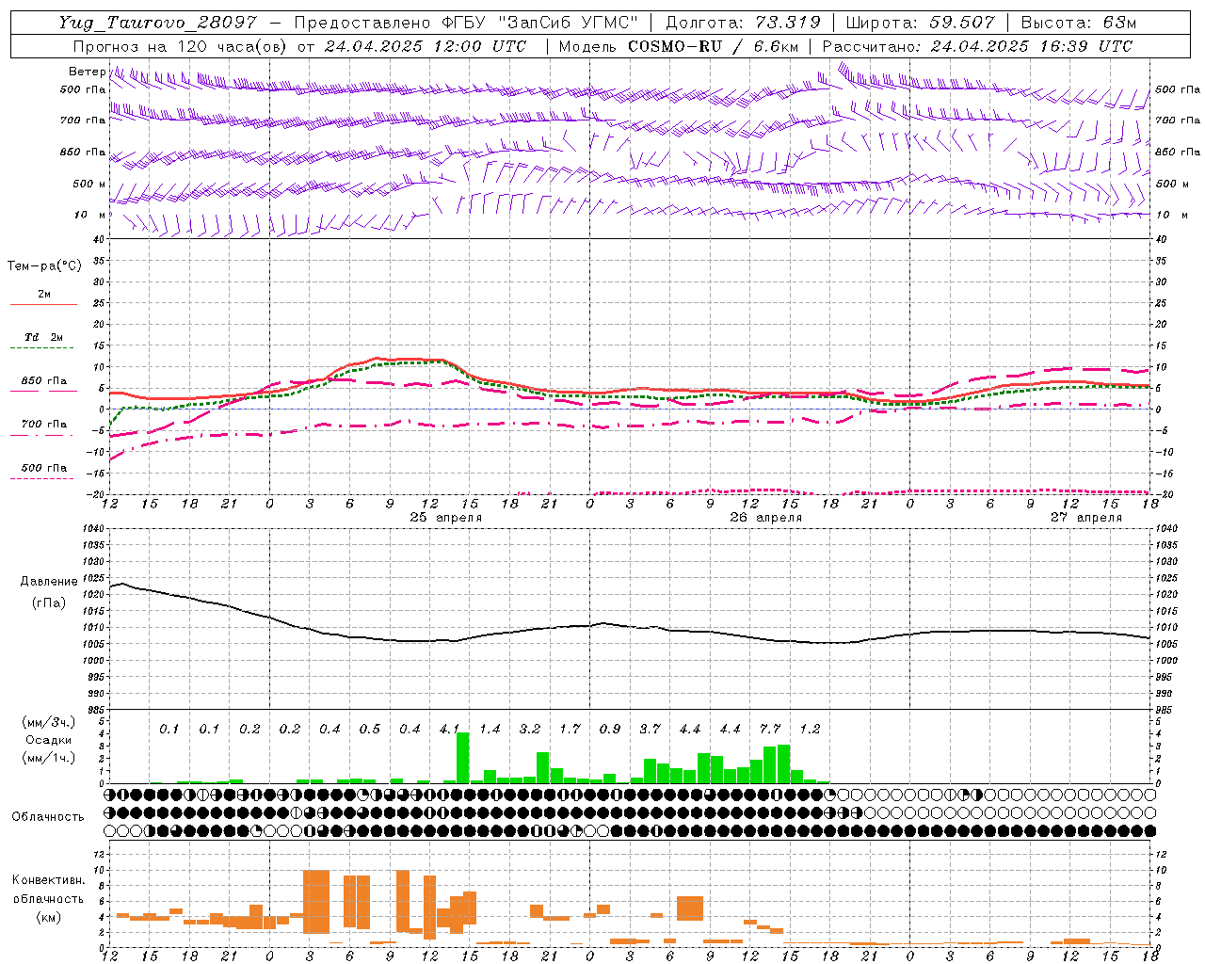Click the 'Конвективн.' convective cloud label
The height and width of the screenshot is (964, 1205).
tap(48, 880)
